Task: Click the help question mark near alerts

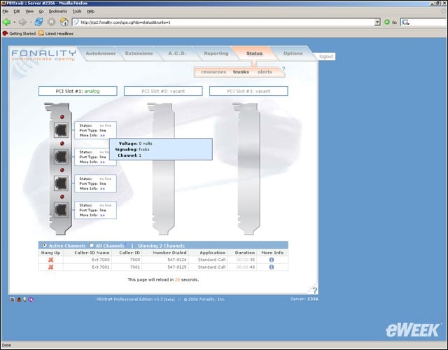Action: click(283, 69)
